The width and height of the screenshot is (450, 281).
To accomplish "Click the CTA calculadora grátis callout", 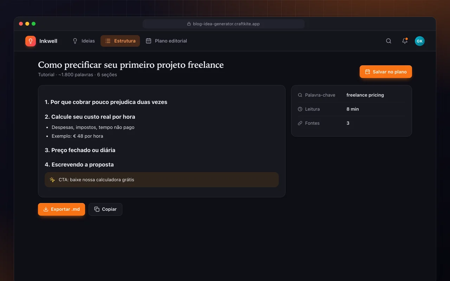I will (162, 179).
